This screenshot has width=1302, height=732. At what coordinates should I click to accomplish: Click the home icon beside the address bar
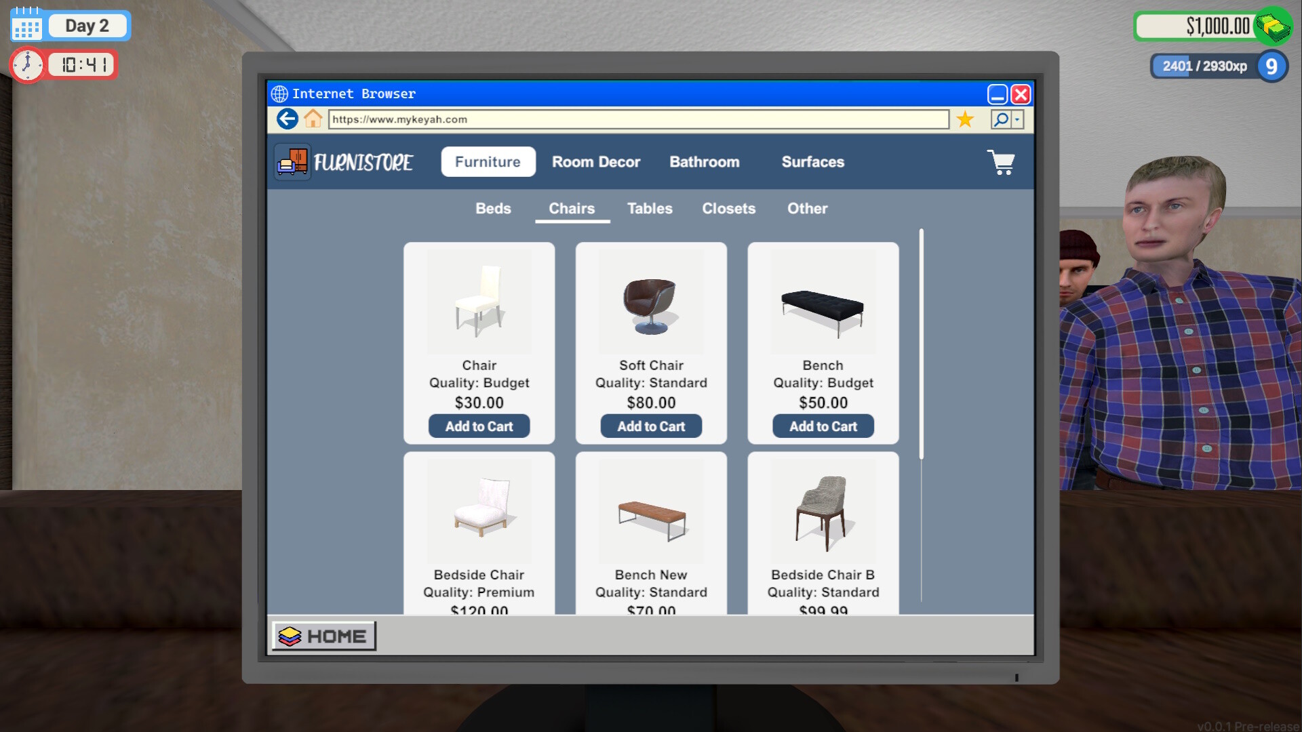coord(313,119)
